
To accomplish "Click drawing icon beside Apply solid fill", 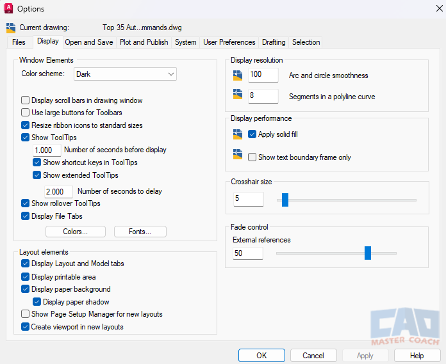I will tap(238, 134).
